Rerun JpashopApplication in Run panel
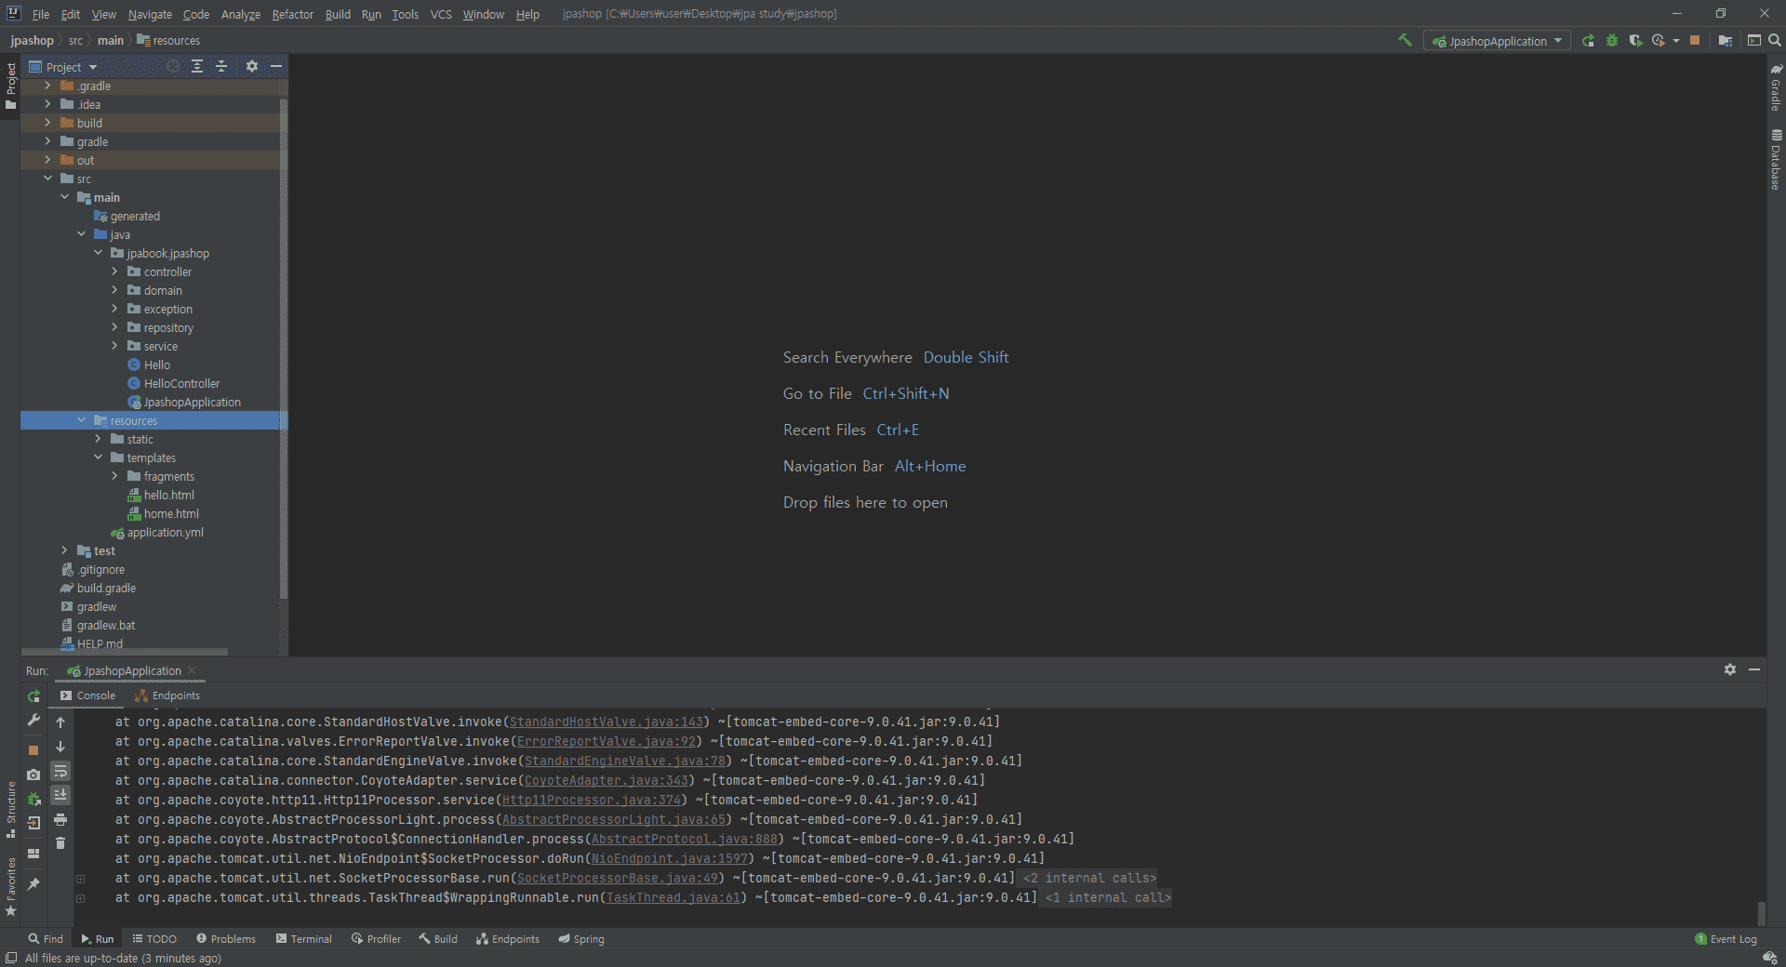The image size is (1786, 967). point(33,695)
